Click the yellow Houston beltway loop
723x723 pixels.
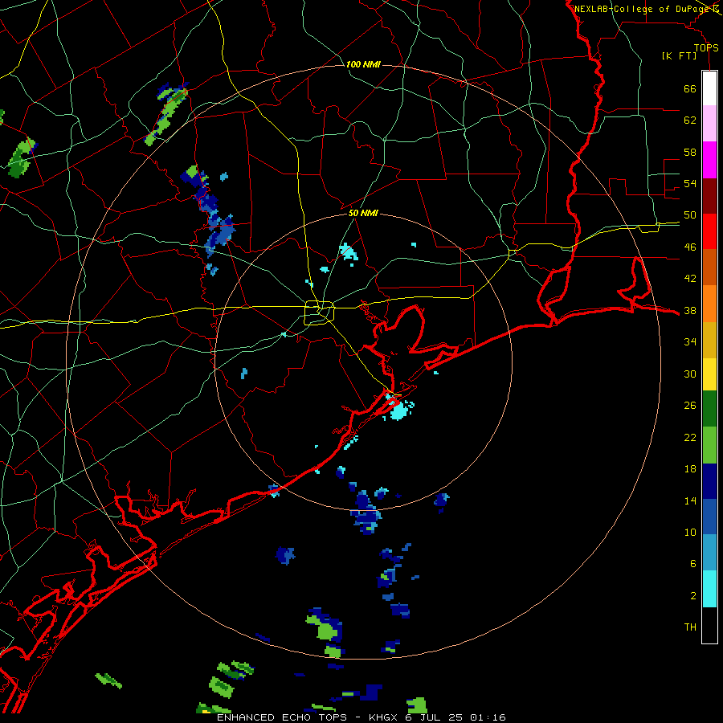coord(319,312)
